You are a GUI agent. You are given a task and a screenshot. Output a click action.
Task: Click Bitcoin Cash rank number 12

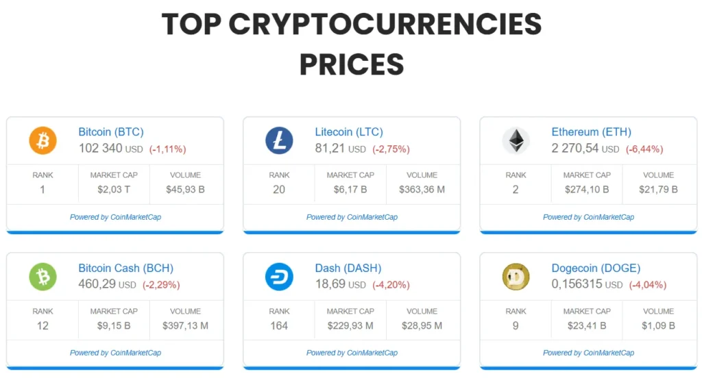(x=43, y=326)
